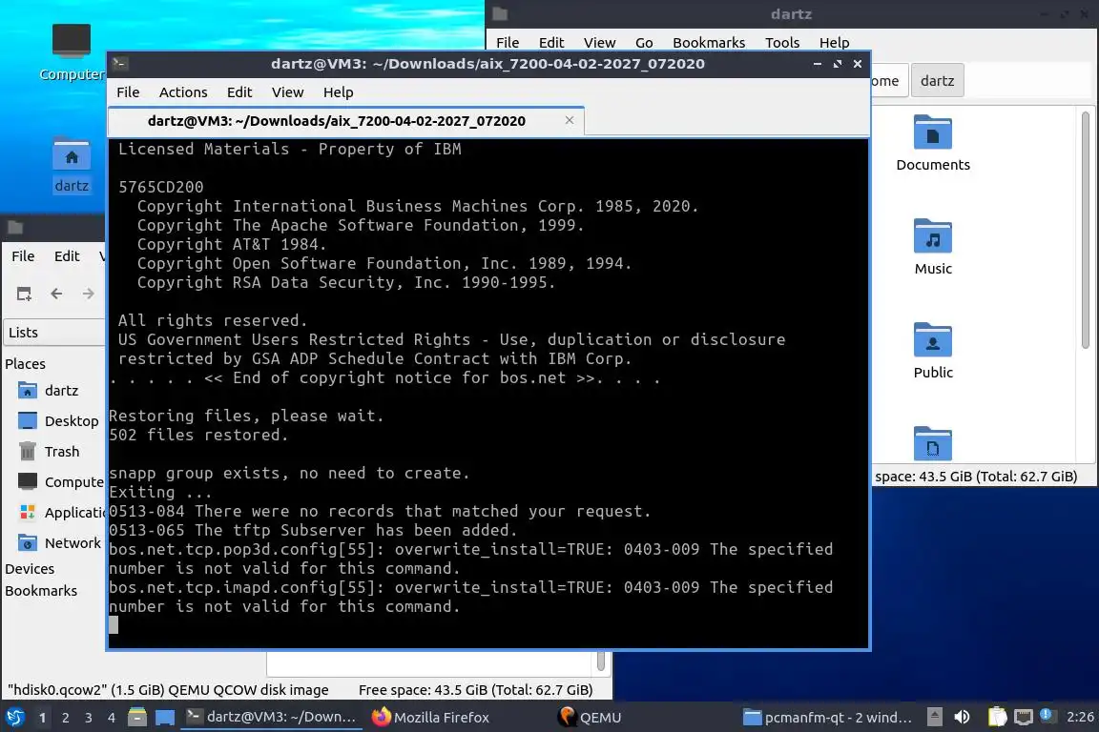This screenshot has width=1099, height=732.
Task: Click the Devices heading in the sidebar
Action: click(x=30, y=569)
